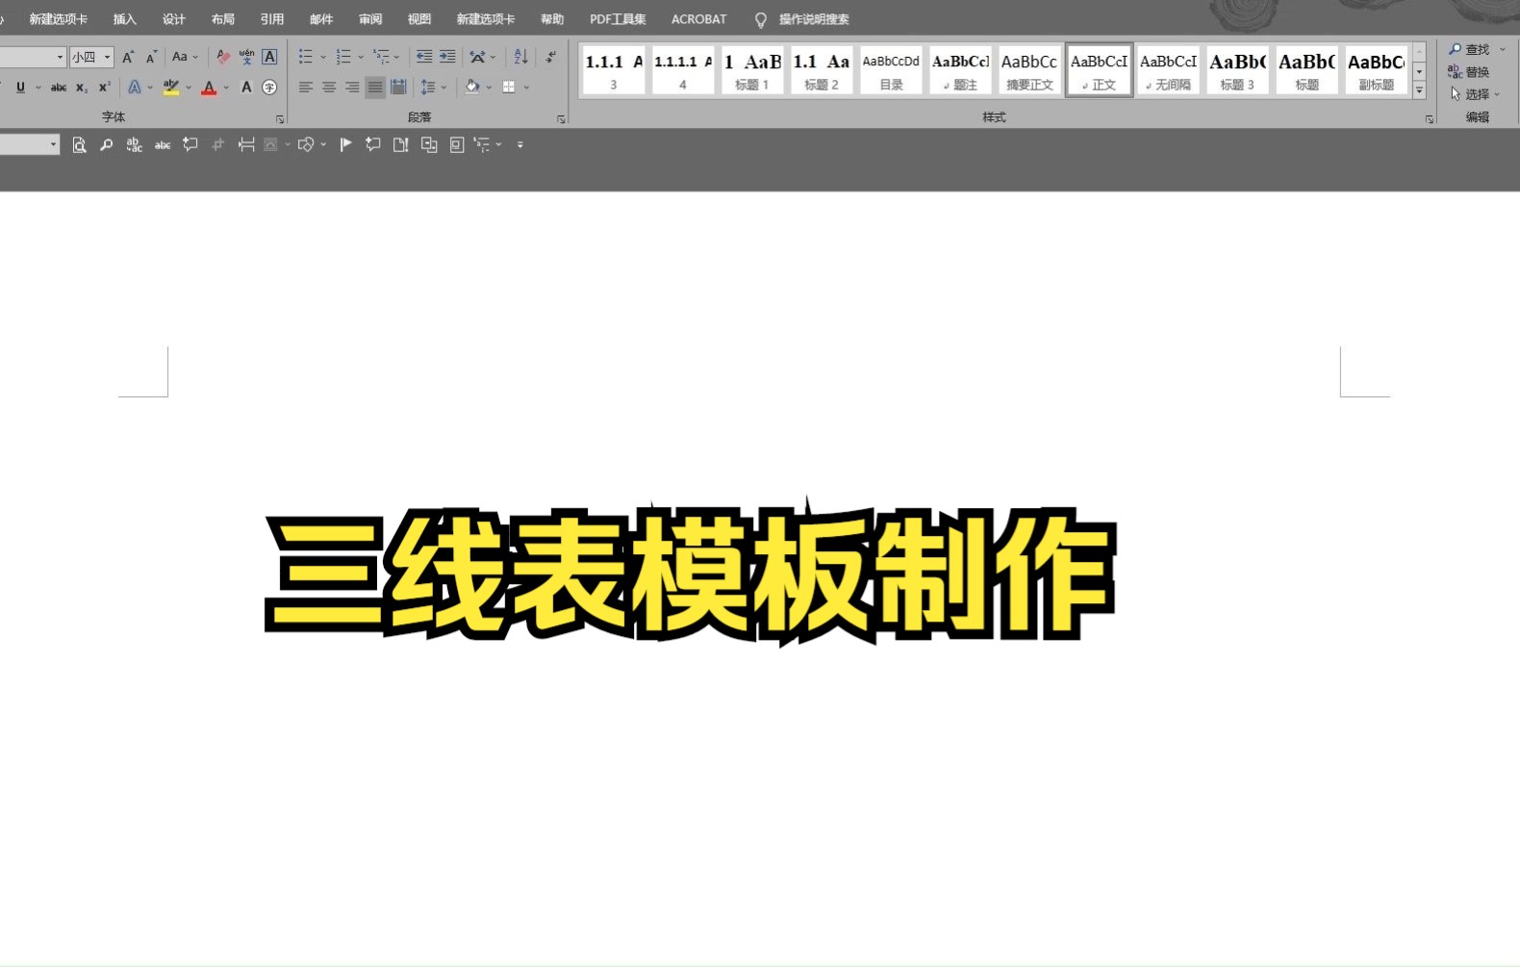The height and width of the screenshot is (967, 1520).
Task: Open the bullets list dropdown arrow
Action: 323,57
